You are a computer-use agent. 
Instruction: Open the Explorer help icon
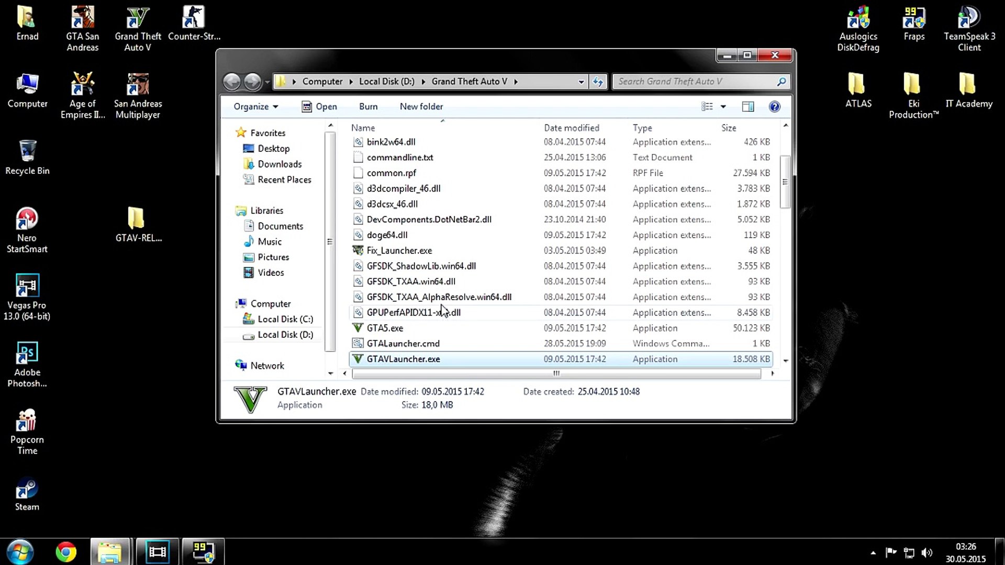pos(775,107)
